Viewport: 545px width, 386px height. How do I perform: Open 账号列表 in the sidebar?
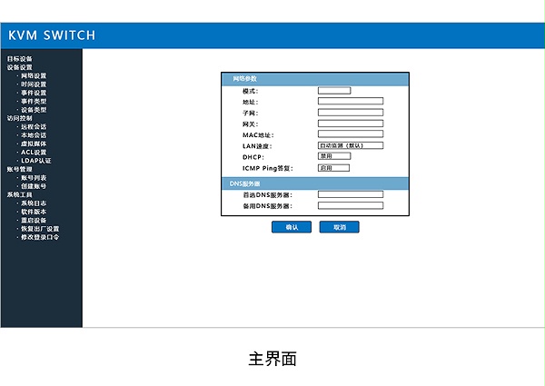[x=34, y=177]
